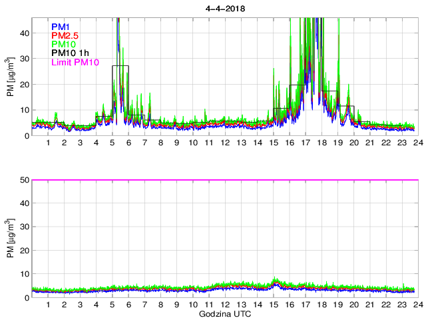This screenshot has height=320, width=426.
Task: Click hour 5 tick on top chart's x-axis
Action: point(112,143)
